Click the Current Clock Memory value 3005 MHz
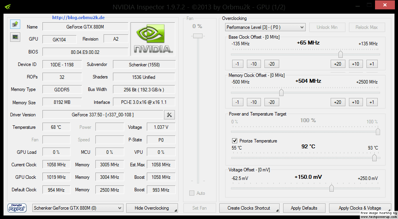Screen dimensions: 398x219 (110, 165)
